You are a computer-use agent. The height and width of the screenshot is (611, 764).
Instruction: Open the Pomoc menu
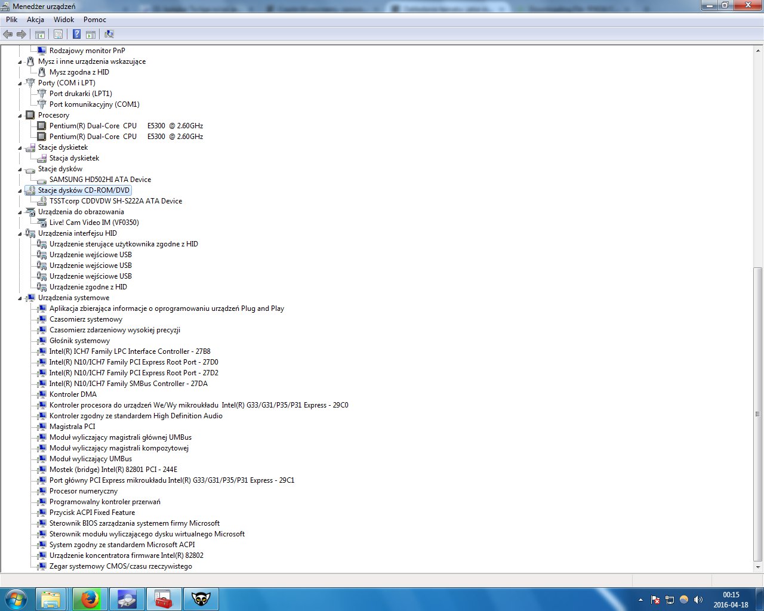click(x=95, y=20)
